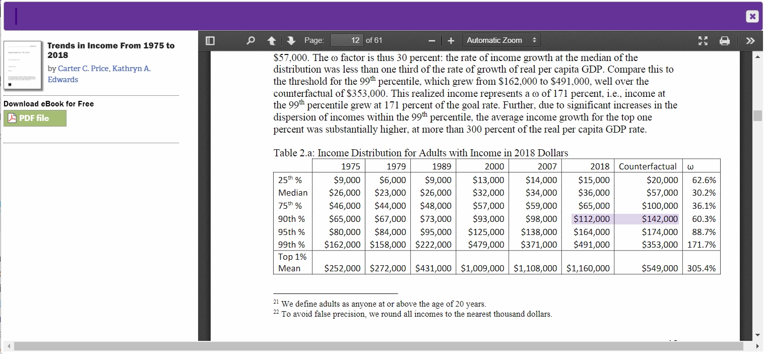Click the horizontal scrollbar at bottom

[378, 346]
